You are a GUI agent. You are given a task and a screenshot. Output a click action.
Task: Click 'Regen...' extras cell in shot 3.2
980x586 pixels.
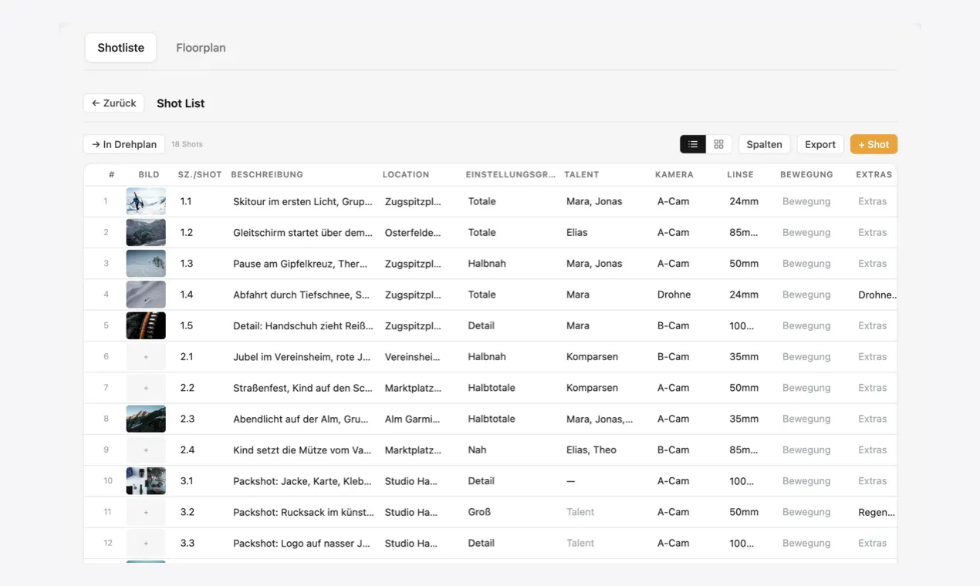click(877, 512)
